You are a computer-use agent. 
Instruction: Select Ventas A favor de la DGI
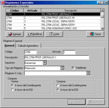pos(12,90)
